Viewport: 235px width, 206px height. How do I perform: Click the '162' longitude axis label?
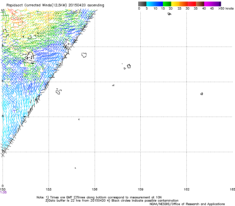tap(187, 190)
